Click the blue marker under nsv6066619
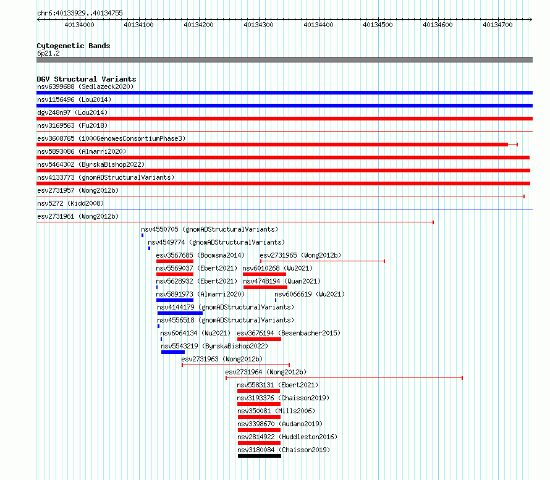 point(276,300)
